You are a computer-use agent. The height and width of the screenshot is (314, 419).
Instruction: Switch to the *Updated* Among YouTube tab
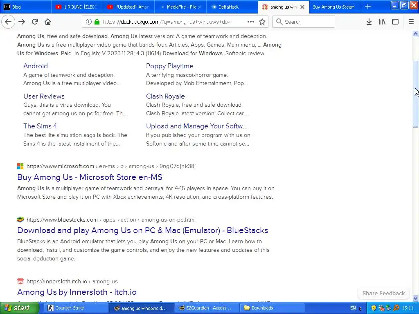pyautogui.click(x=128, y=7)
